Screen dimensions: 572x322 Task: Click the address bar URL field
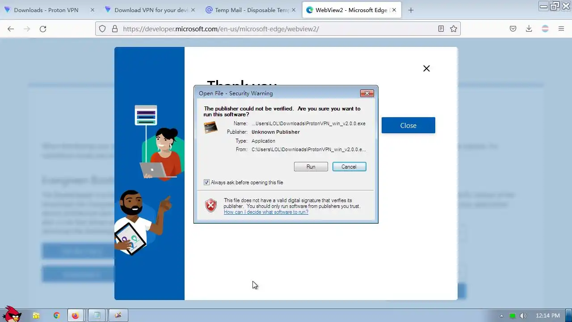point(277,29)
